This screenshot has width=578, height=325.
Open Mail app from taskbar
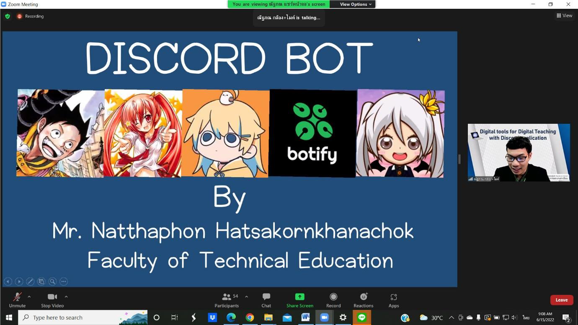[287, 317]
